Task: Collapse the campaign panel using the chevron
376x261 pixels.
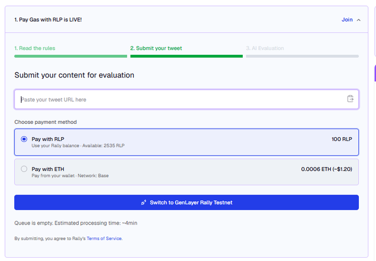Action: coord(358,20)
